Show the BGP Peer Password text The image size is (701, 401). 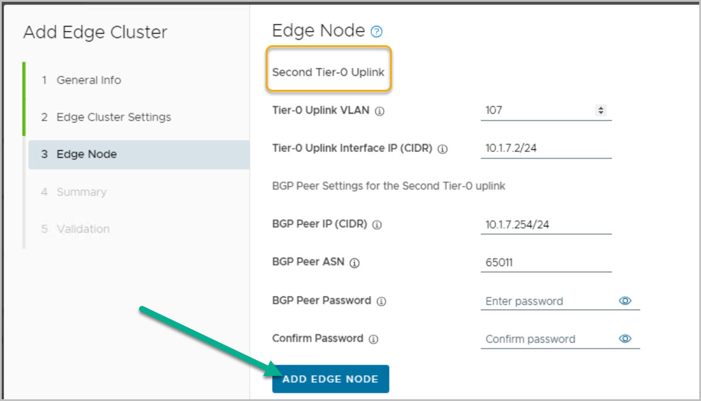click(x=625, y=301)
